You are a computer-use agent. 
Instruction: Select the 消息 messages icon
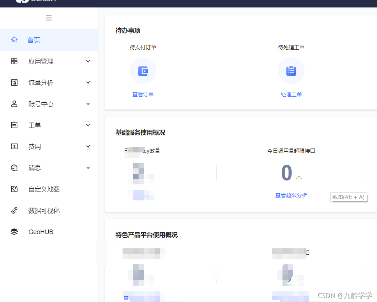[14, 168]
